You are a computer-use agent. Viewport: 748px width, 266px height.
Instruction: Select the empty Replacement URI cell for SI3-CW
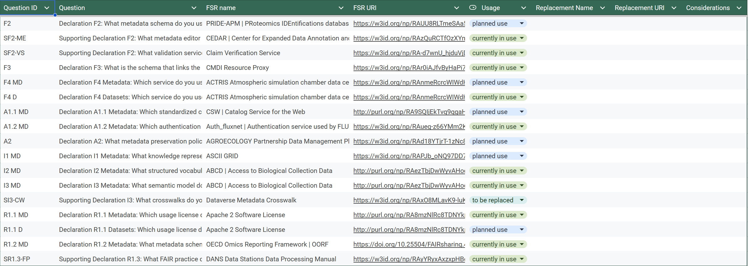click(x=646, y=200)
